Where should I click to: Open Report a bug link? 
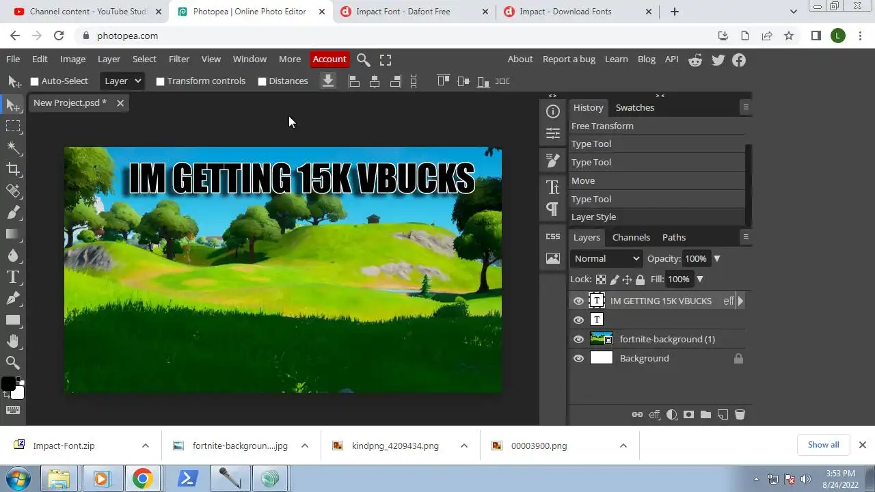click(569, 59)
